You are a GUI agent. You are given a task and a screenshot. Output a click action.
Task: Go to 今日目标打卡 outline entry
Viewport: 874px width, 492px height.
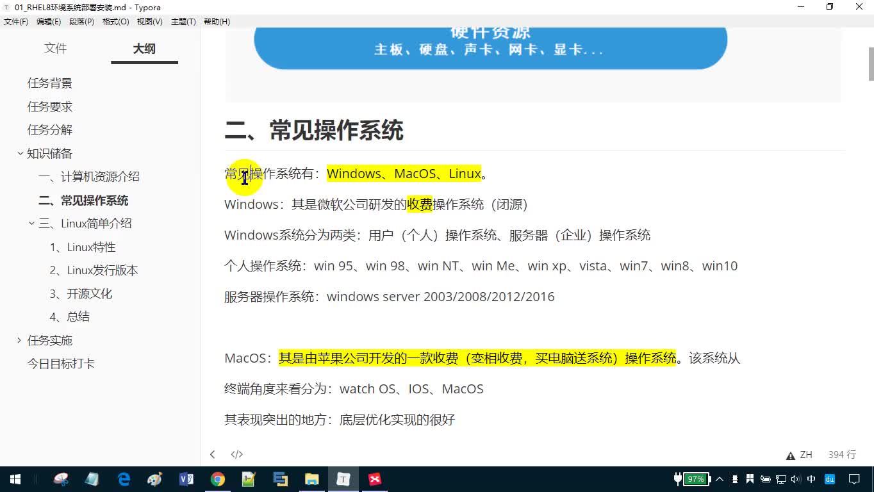61,364
